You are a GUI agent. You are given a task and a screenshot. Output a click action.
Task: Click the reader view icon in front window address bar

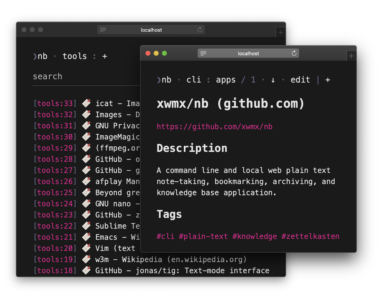click(x=204, y=53)
